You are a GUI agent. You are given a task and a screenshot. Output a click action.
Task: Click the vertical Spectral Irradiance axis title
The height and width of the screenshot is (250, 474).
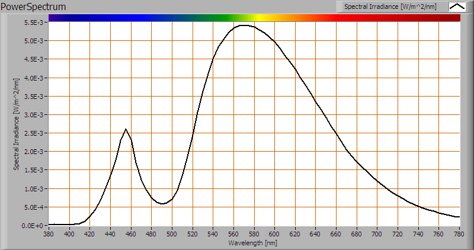(17, 123)
